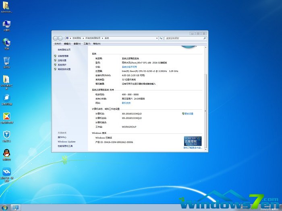Screen dimensions: 282x211
Task: Open the blue shield security app icon
Action: point(7,135)
